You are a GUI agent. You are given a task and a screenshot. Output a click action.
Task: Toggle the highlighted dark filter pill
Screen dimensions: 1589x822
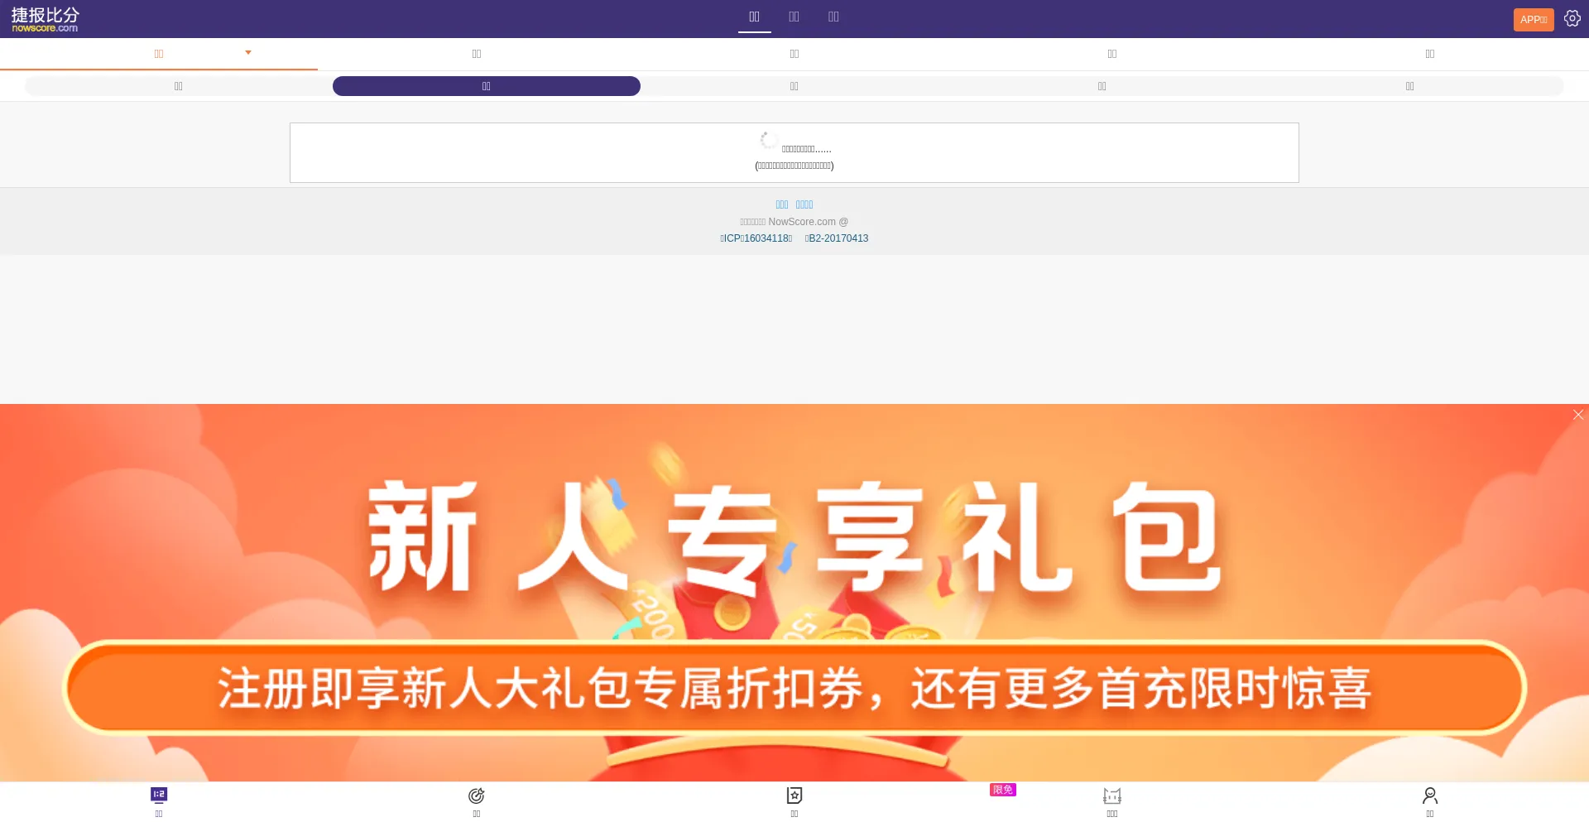pos(486,85)
